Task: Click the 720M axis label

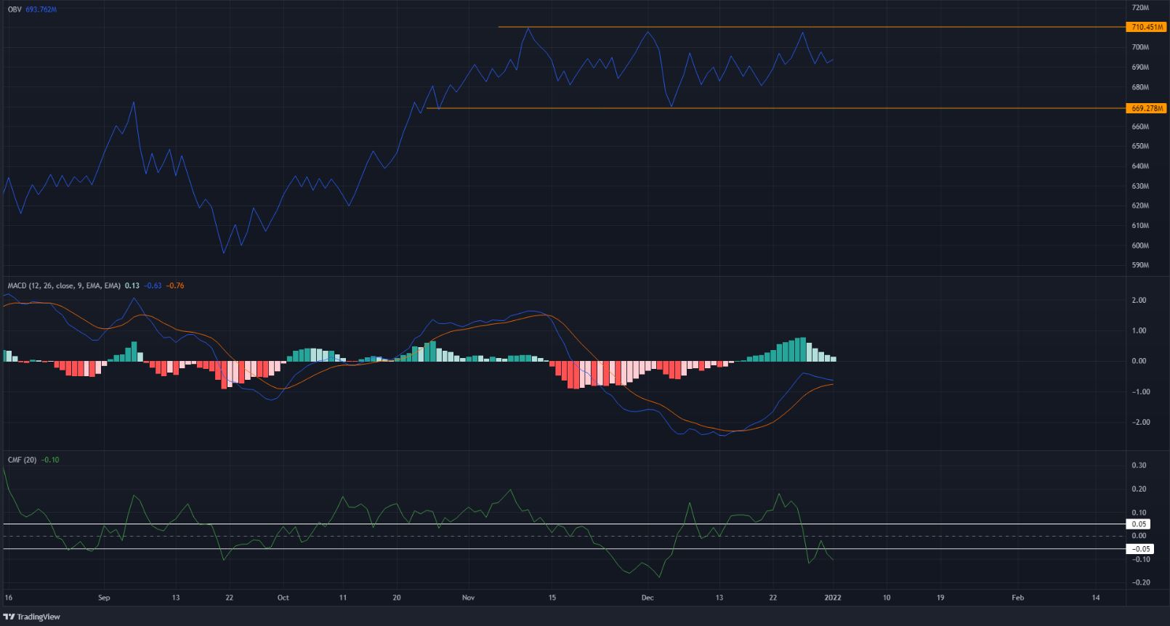Action: pyautogui.click(x=1140, y=7)
